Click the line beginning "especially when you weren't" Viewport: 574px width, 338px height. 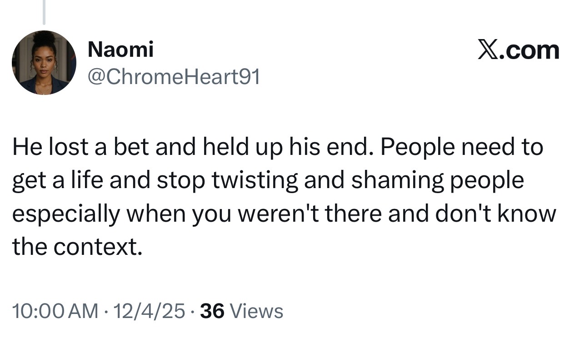[284, 214]
